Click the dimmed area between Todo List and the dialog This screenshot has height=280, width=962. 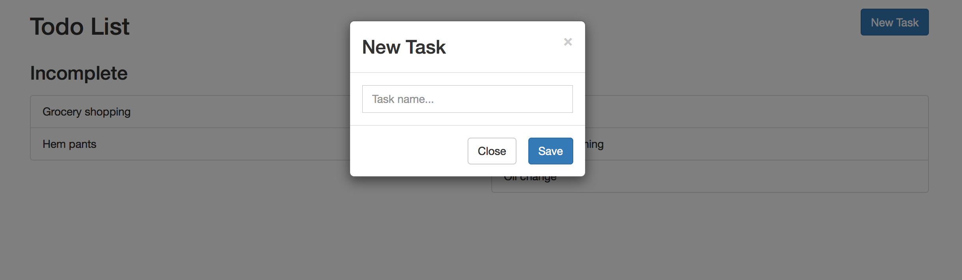237,26
